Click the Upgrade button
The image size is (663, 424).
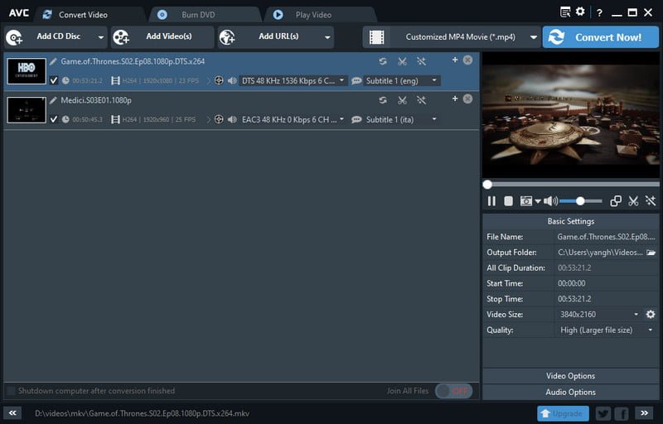pos(563,413)
